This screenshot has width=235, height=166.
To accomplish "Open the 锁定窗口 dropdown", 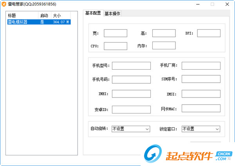I will [201, 129].
